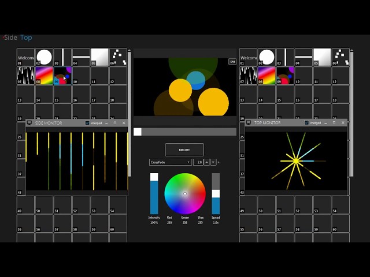Click the DVI icon on the preview
Viewport: 370px width, 277px height.
pyautogui.click(x=232, y=62)
